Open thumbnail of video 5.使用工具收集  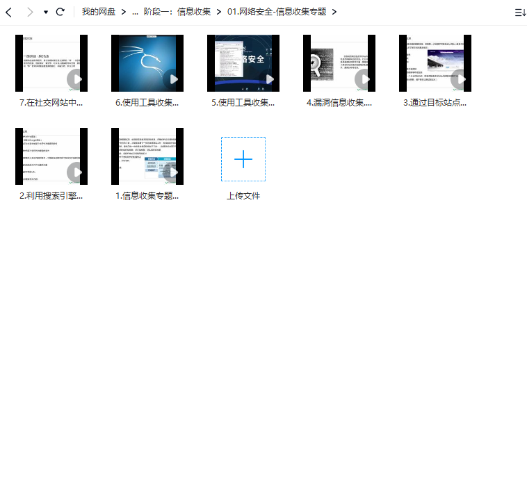(x=243, y=63)
